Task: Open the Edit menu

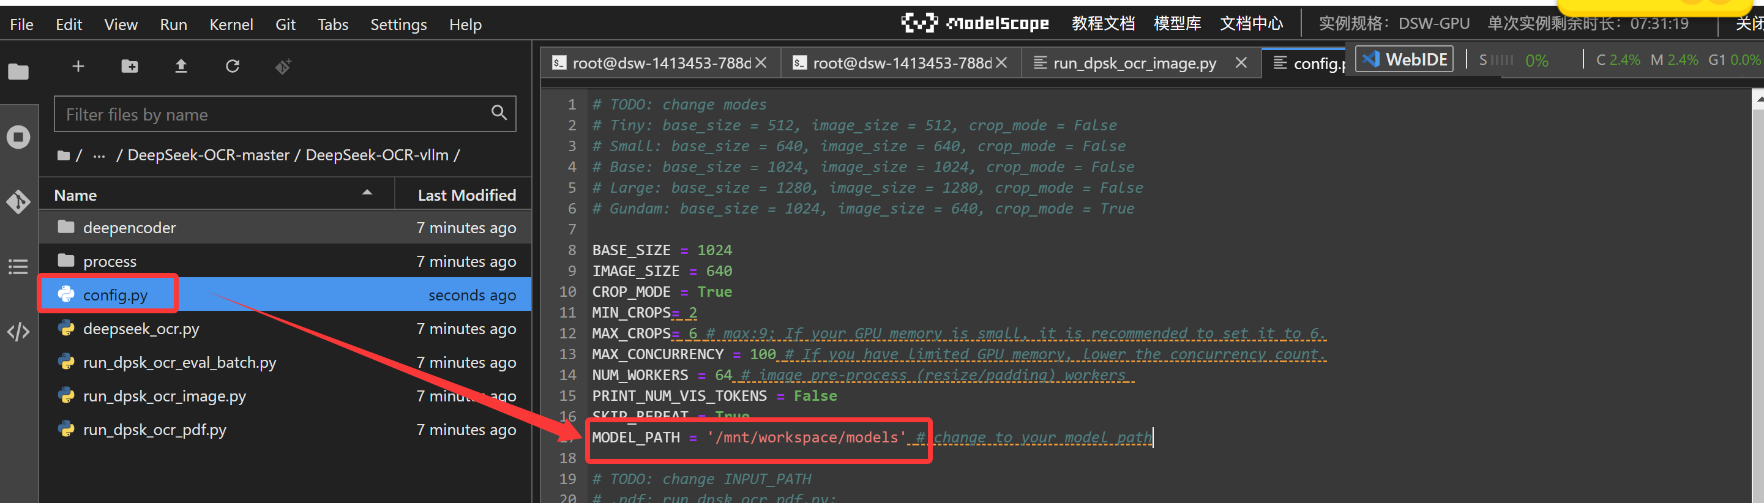Action: click(x=69, y=24)
